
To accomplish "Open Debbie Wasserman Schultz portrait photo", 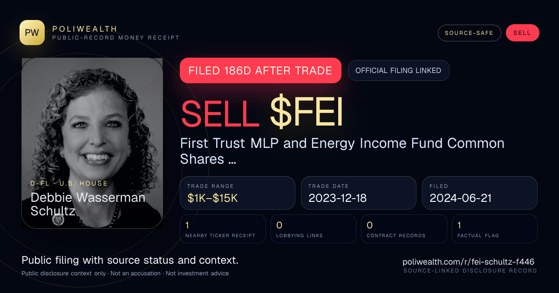I will coord(92,143).
